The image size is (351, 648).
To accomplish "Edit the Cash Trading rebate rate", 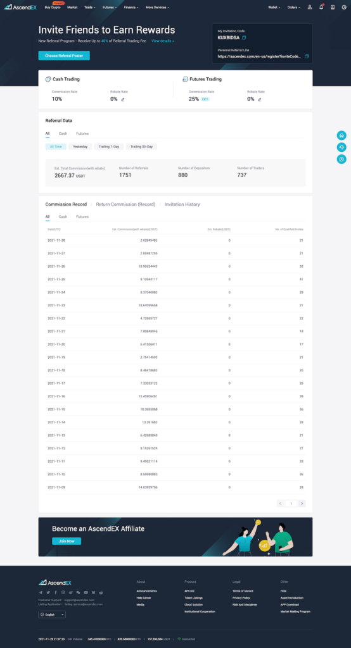I will point(123,99).
